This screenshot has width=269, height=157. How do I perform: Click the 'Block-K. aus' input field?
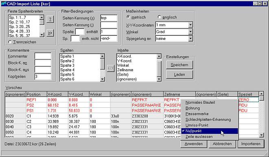43,70
